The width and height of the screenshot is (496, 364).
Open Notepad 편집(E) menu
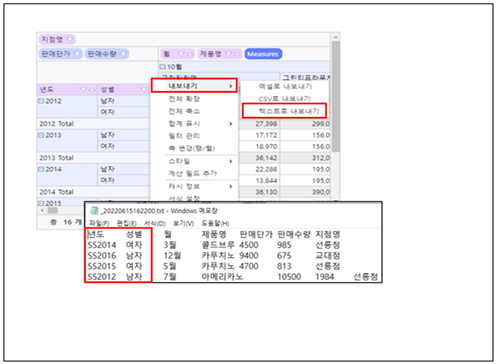tap(127, 223)
